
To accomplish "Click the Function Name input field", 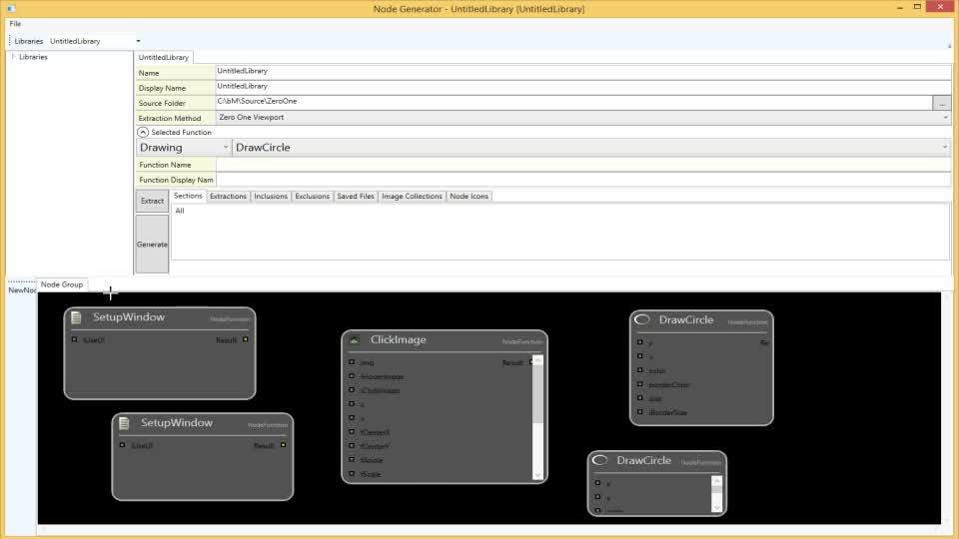I will 582,165.
